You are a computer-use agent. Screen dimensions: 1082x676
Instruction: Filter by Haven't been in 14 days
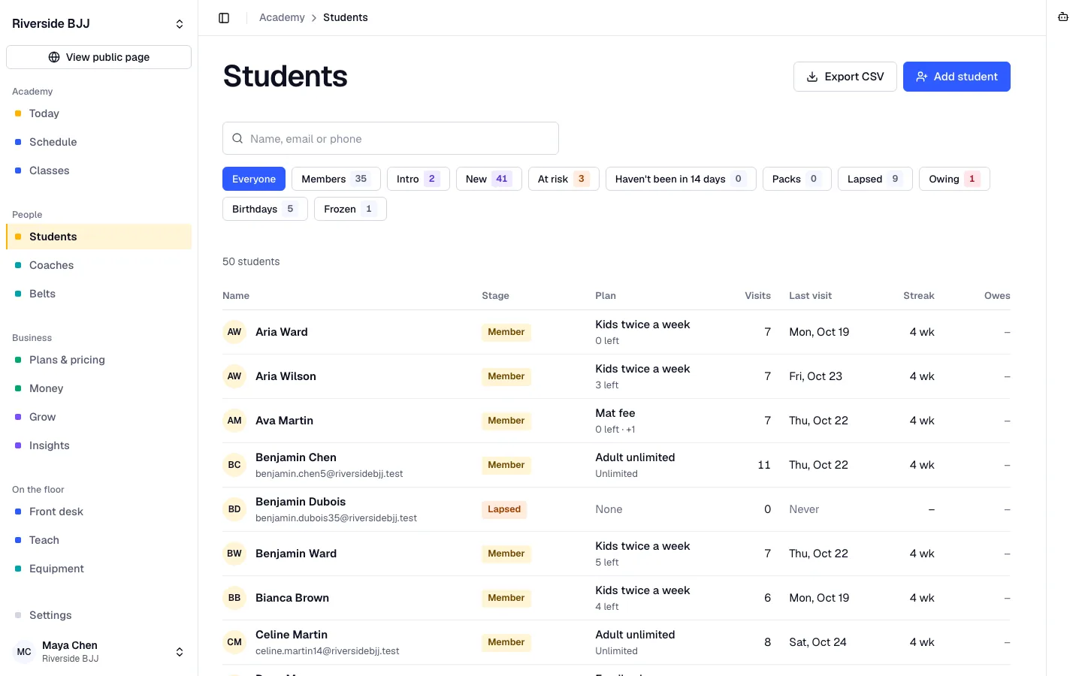(681, 179)
